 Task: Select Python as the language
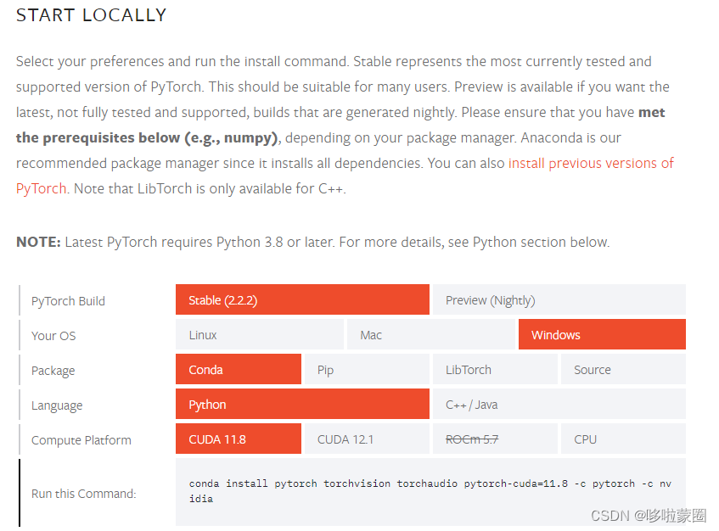coord(301,404)
